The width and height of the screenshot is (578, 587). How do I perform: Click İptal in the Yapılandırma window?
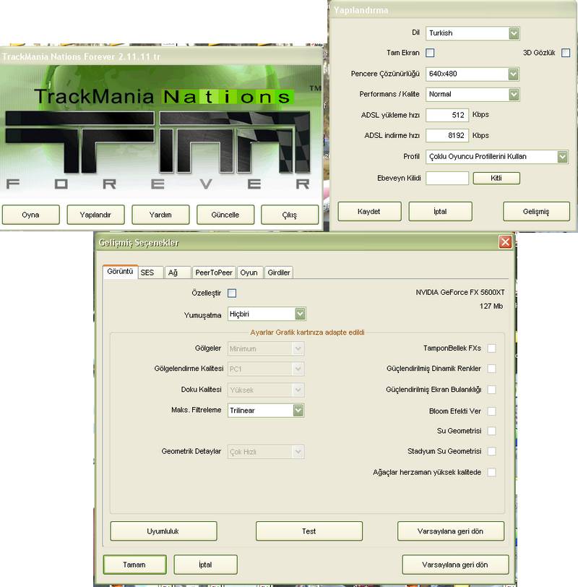click(x=440, y=212)
